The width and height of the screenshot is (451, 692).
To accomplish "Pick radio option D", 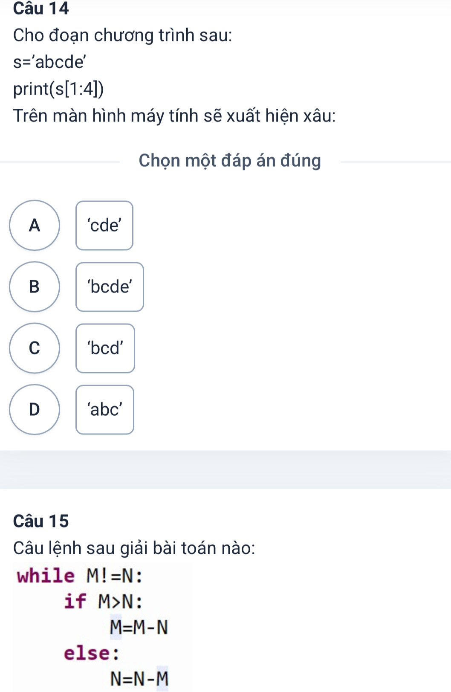I will (35, 409).
